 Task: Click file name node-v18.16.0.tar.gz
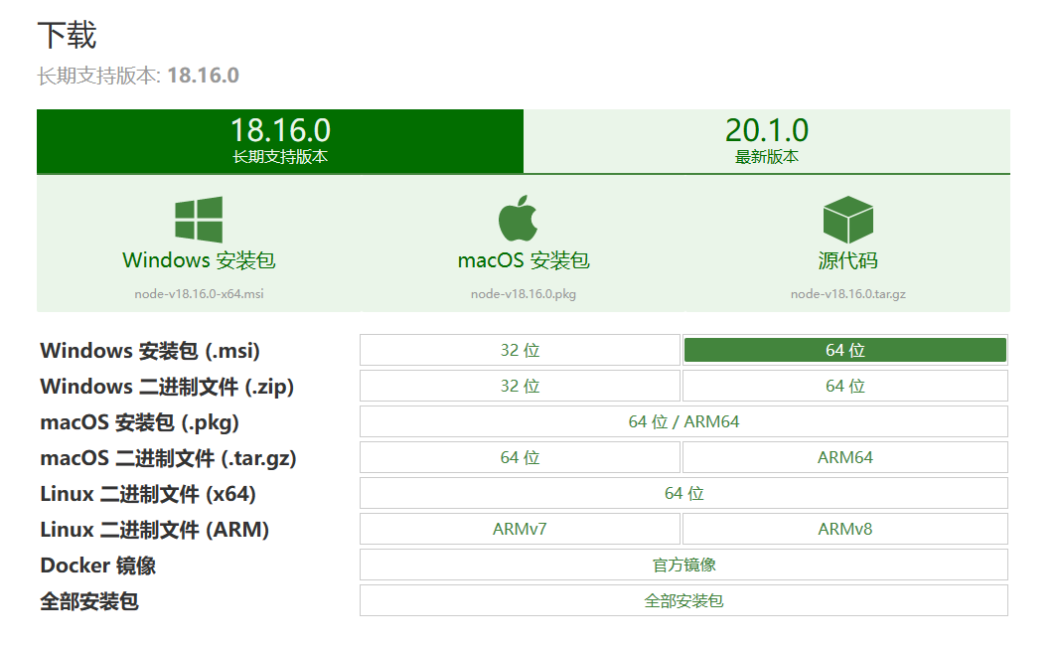coord(847,294)
